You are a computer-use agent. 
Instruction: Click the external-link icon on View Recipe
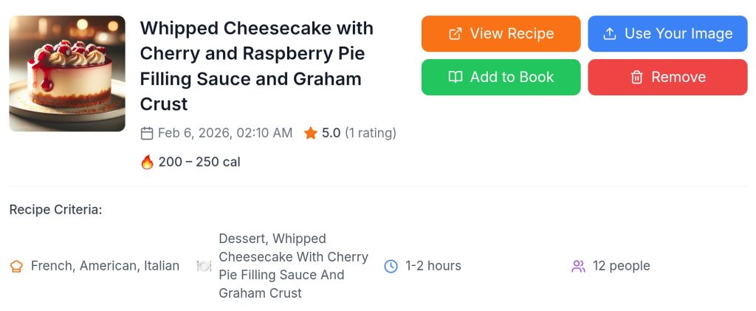click(x=456, y=34)
